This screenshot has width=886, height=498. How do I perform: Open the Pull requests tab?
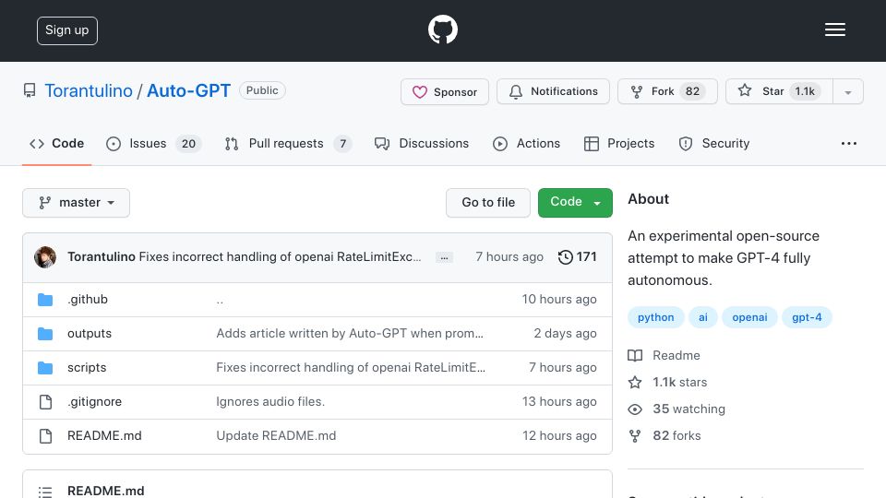click(288, 144)
